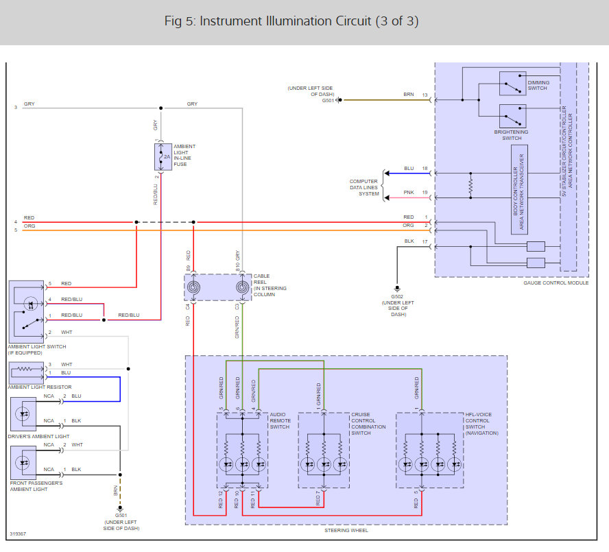
Task: Click the Computer Data Lines System label
Action: click(x=364, y=187)
